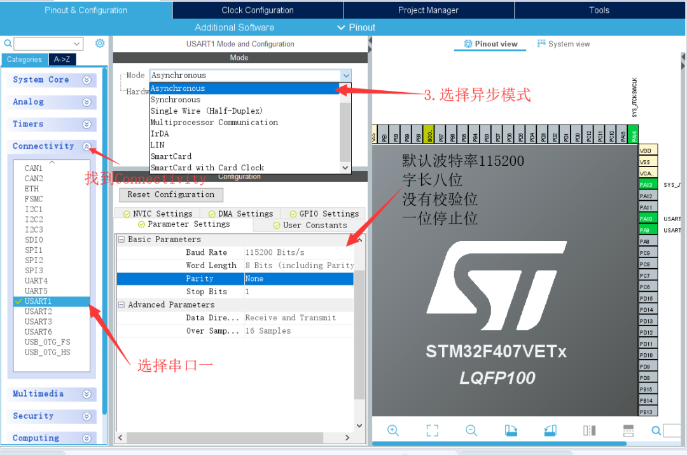Expand the Analog category

pos(87,102)
